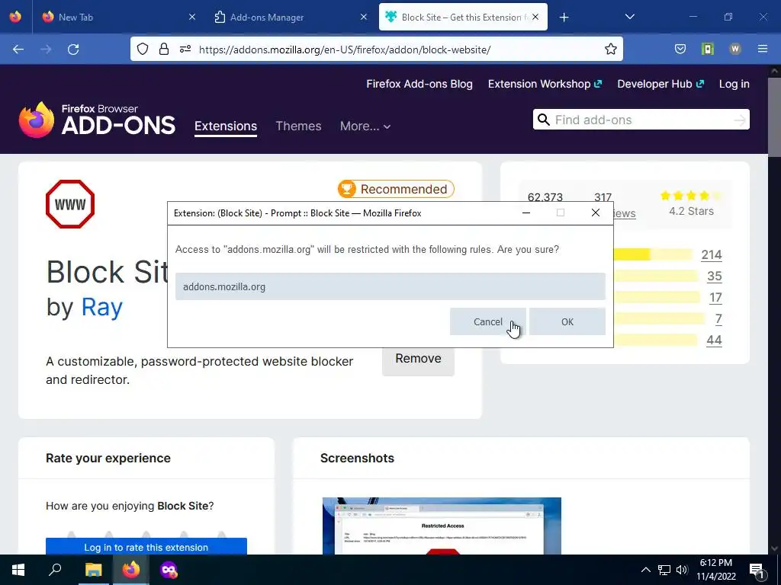Click the Remove extension button

tap(418, 359)
